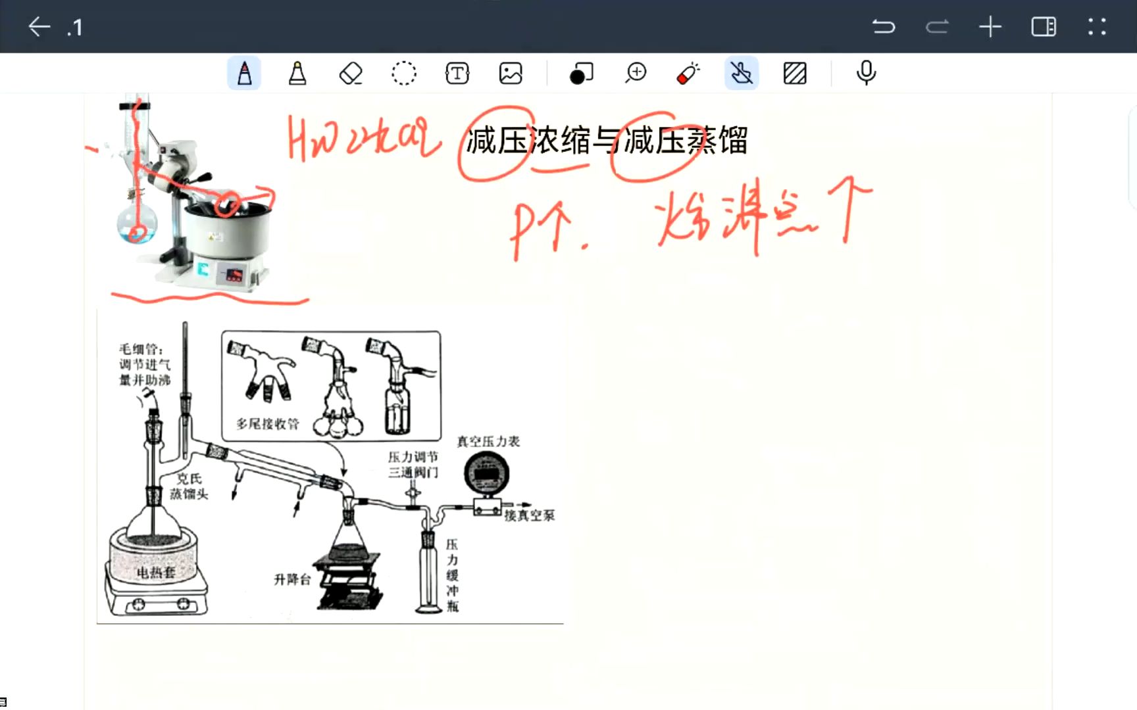
Task: Select the Pen tool
Action: click(x=244, y=73)
